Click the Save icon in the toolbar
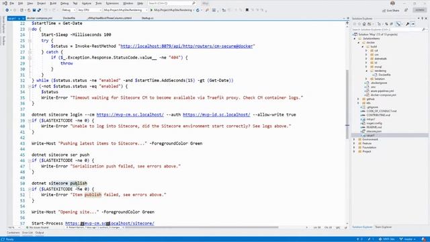 [x=34, y=10]
